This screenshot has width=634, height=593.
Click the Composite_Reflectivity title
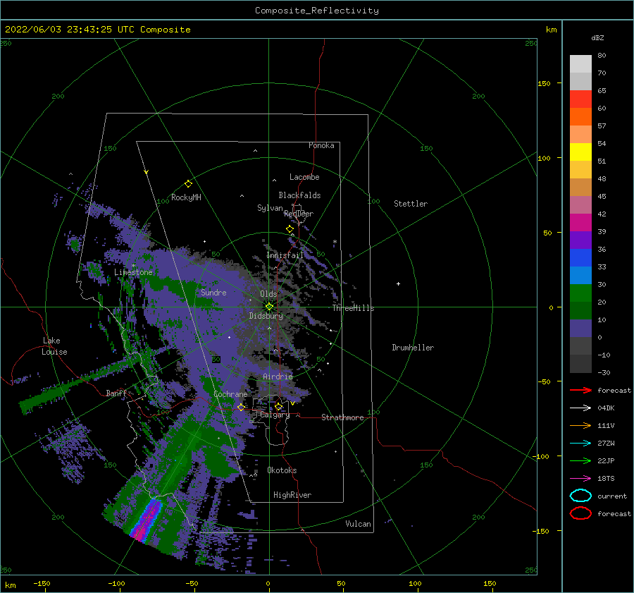pyautogui.click(x=317, y=11)
